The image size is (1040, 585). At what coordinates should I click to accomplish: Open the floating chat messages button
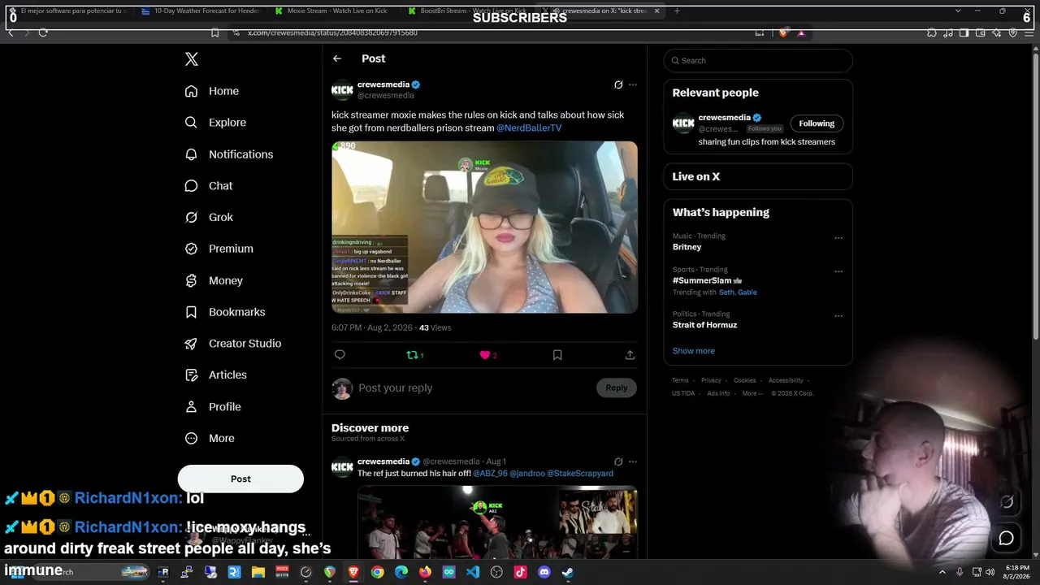(1007, 538)
